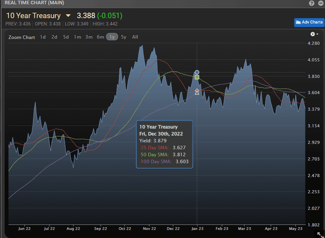This screenshot has width=325, height=238.
Task: Open Adv Charts
Action: (x=309, y=22)
